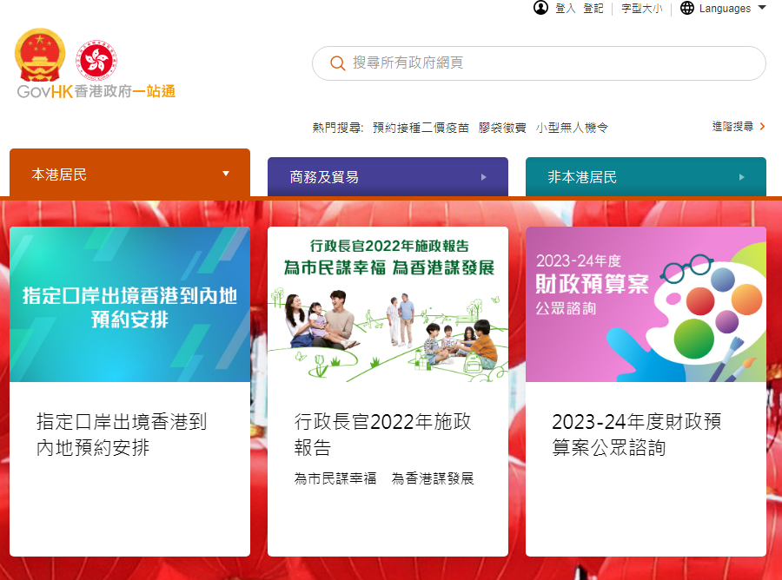This screenshot has height=580, width=782.
Task: Expand the 非本港居民 arrow
Action: 742,177
